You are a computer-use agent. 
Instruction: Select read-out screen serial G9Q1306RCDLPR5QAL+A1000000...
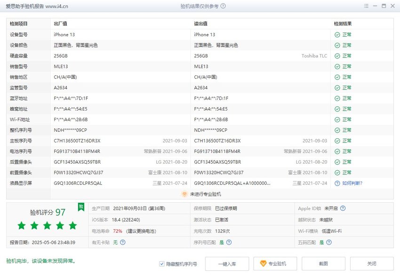click(x=232, y=183)
